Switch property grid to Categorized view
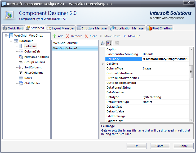The width and height of the screenshot is (196, 153). 103,43
